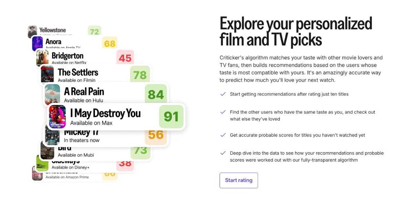Image resolution: width=413 pixels, height=219 pixels.
Task: Open the I May Destroy You poster
Action: pyautogui.click(x=57, y=117)
